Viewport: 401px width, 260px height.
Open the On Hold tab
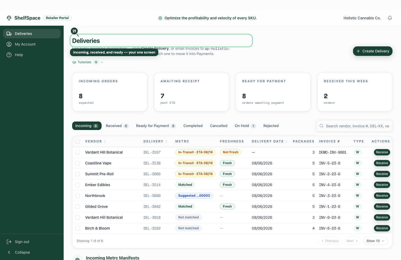(x=245, y=126)
